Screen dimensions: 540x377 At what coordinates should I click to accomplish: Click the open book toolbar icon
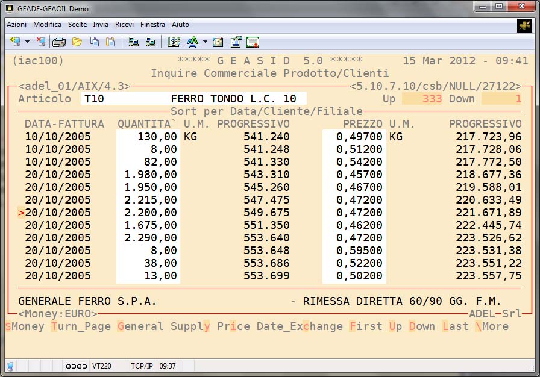174,42
